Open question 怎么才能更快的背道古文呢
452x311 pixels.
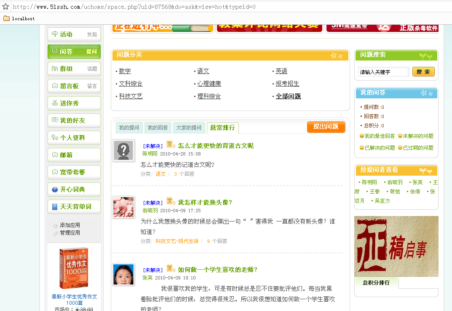216,146
